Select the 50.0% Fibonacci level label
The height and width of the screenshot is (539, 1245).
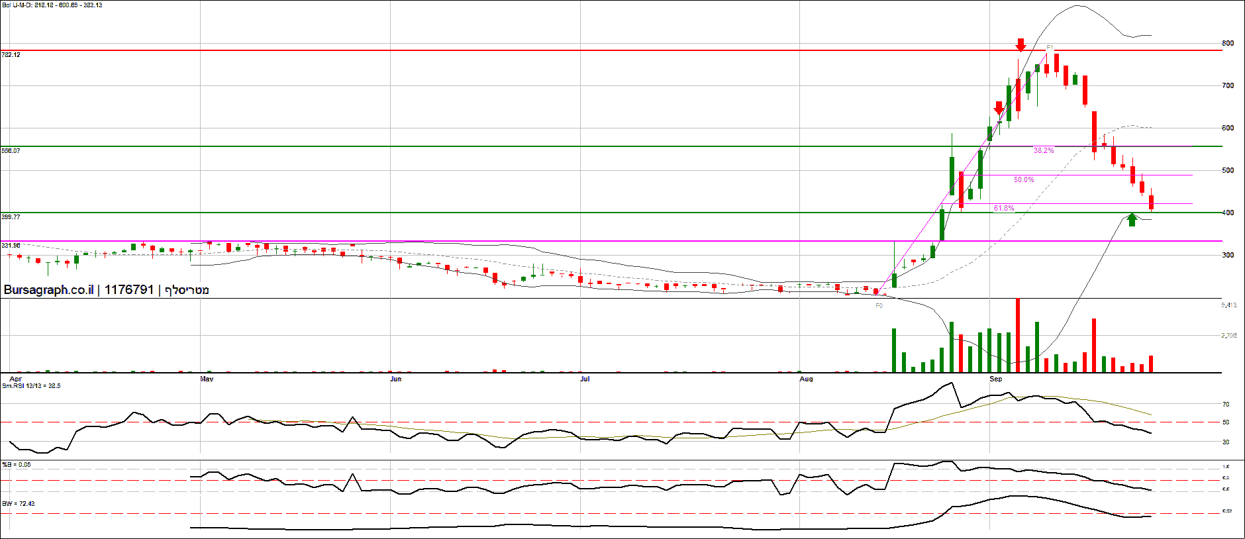1024,180
